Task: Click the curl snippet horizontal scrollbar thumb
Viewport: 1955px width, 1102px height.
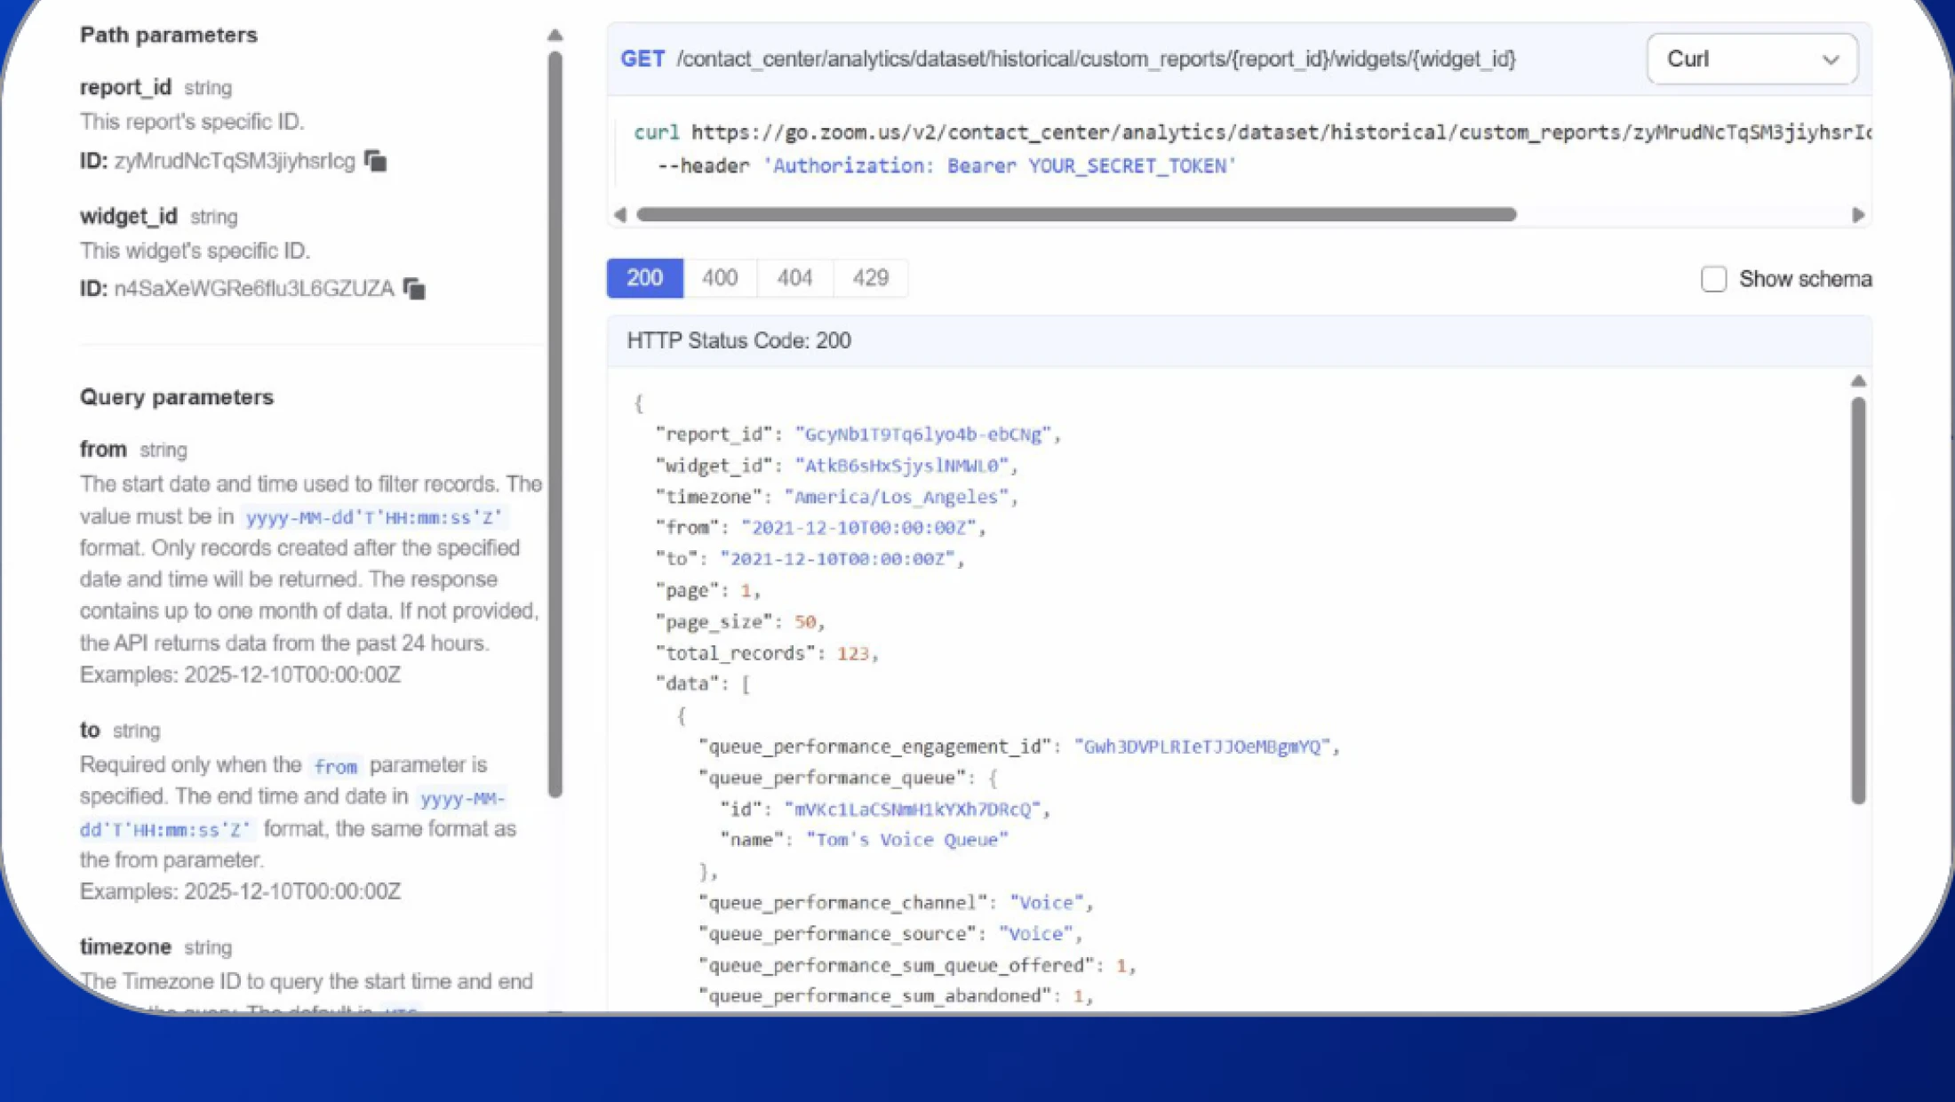Action: pos(1076,215)
